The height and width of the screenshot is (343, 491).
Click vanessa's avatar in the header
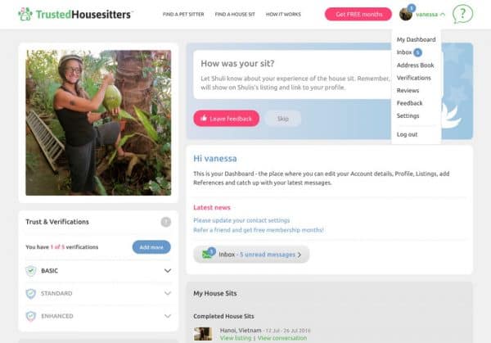tap(406, 14)
